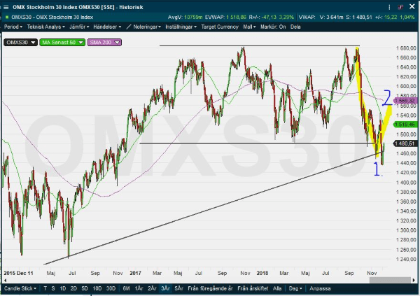This screenshot has width=420, height=296.
Task: Open the vertical three-dot options menu
Action: tap(389, 7)
